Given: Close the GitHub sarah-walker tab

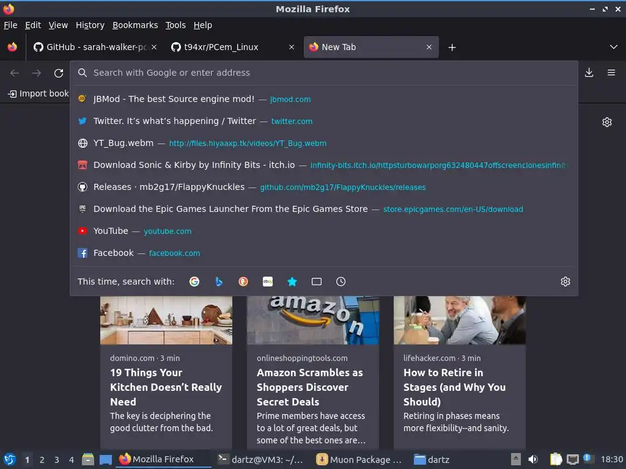Looking at the screenshot, I should click(x=154, y=47).
